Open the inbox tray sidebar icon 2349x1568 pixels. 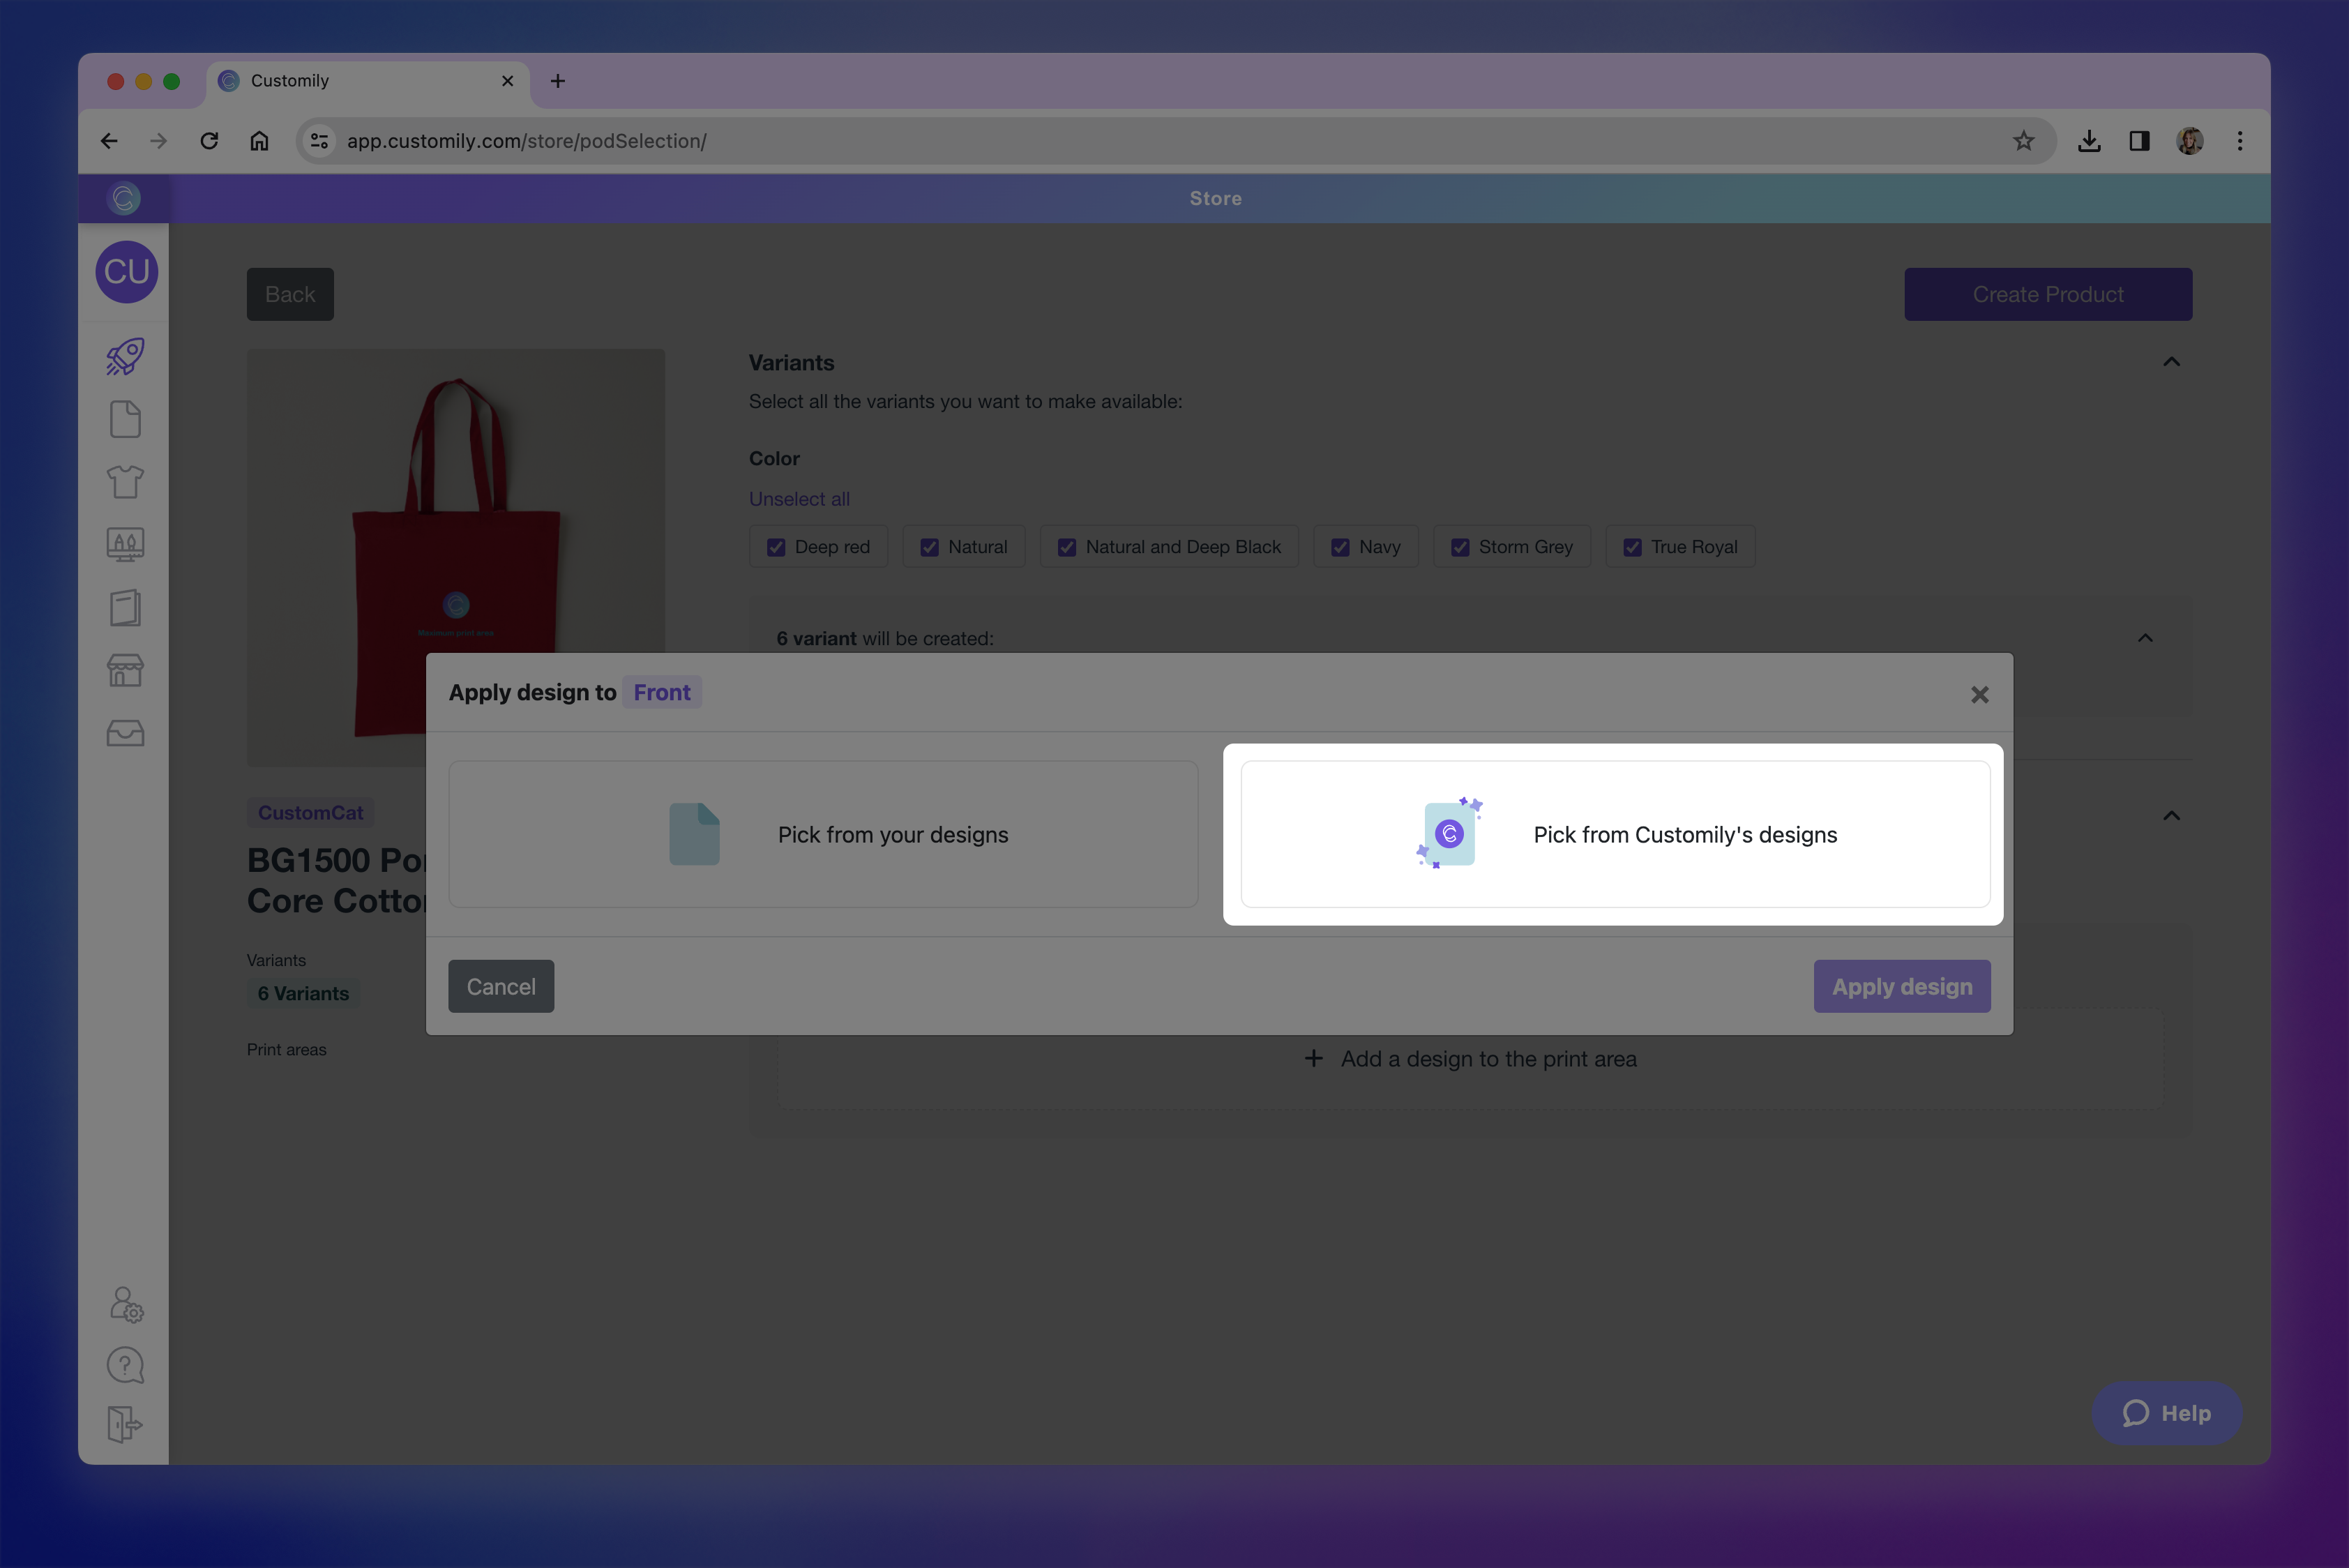(125, 734)
